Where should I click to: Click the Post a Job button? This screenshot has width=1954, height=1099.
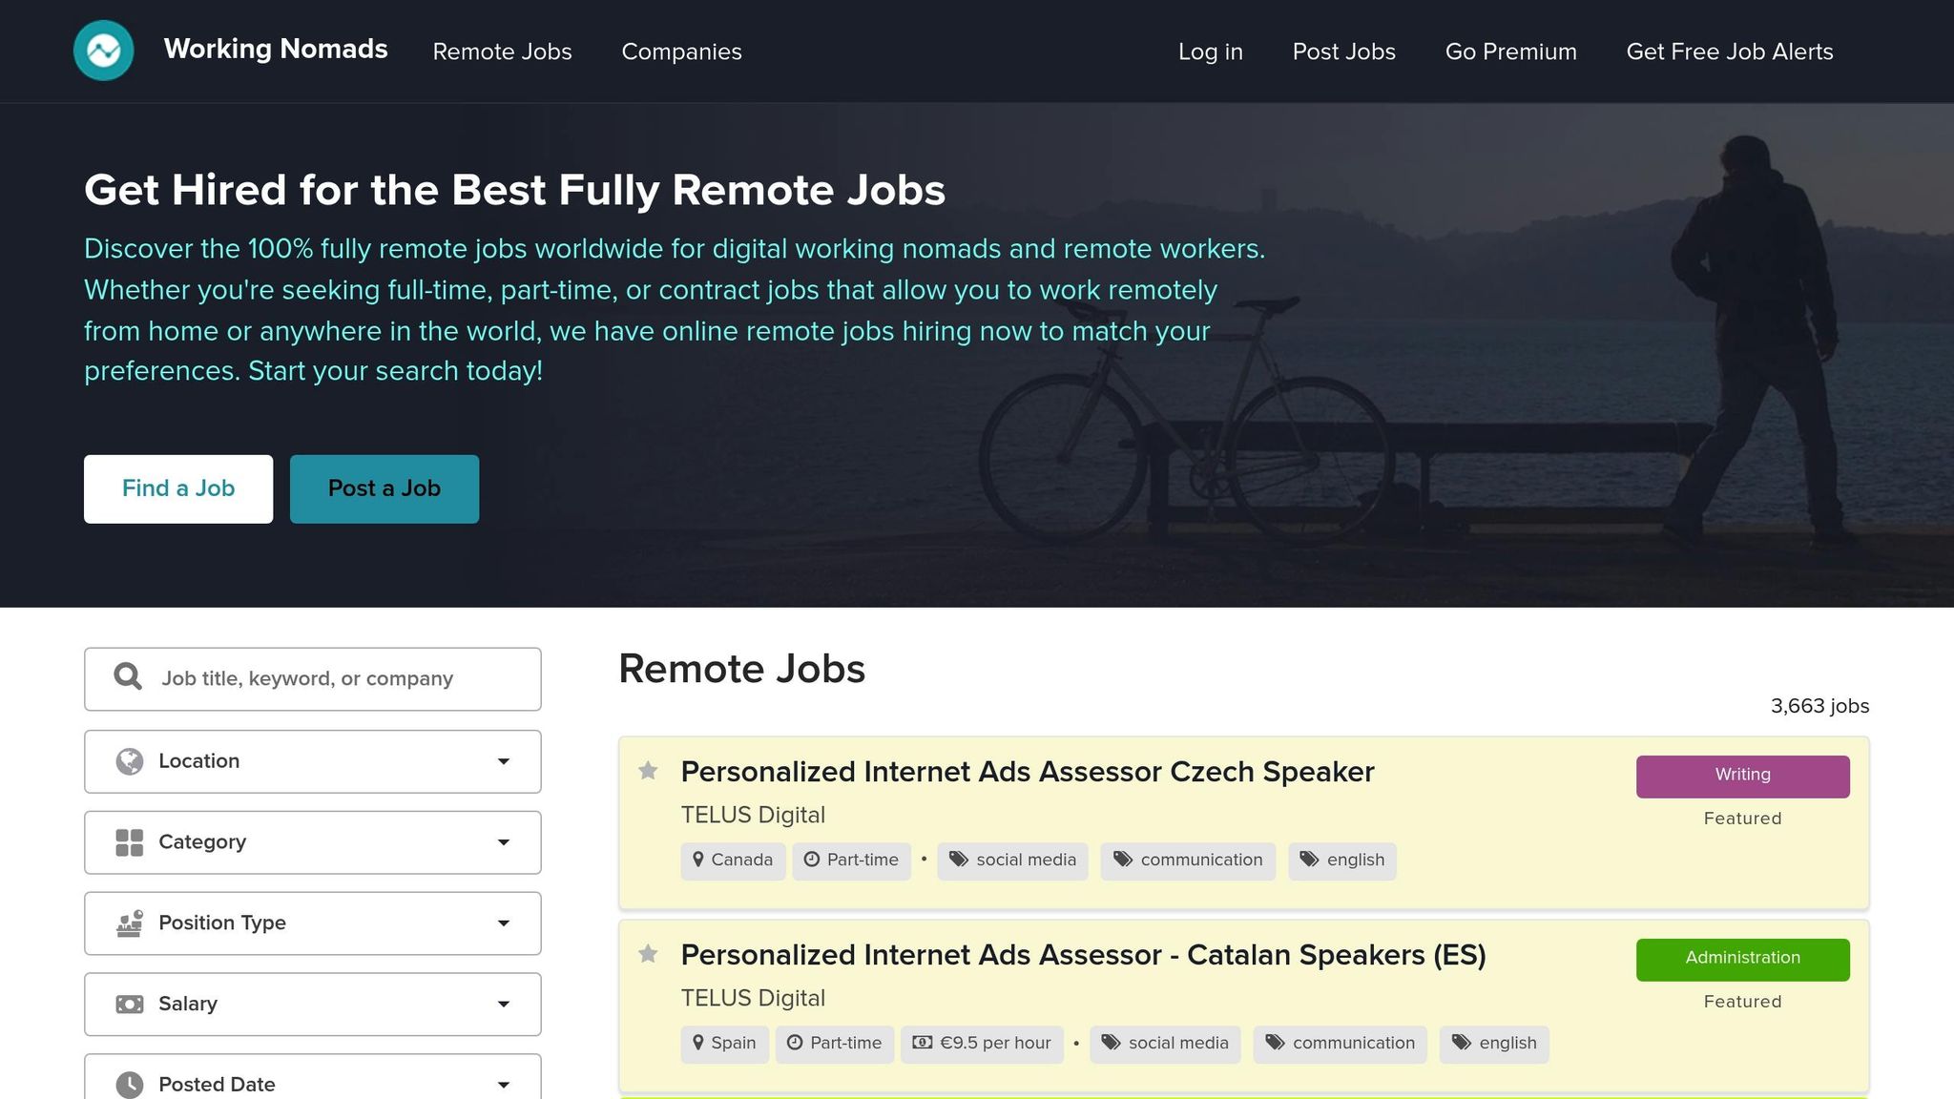tap(385, 488)
